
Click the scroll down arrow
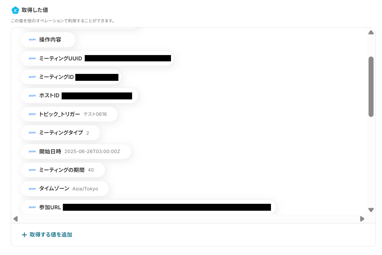pyautogui.click(x=371, y=210)
